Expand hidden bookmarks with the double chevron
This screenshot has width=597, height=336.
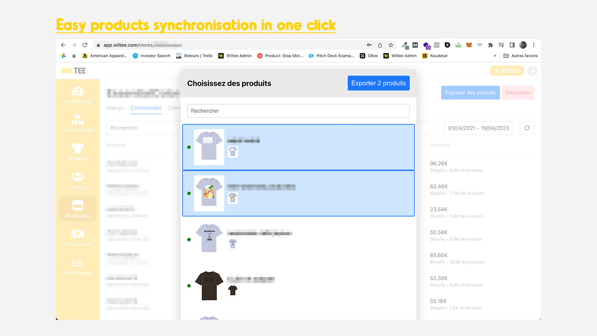pos(495,56)
